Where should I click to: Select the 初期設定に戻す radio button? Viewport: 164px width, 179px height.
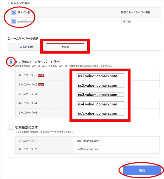(x=11, y=127)
